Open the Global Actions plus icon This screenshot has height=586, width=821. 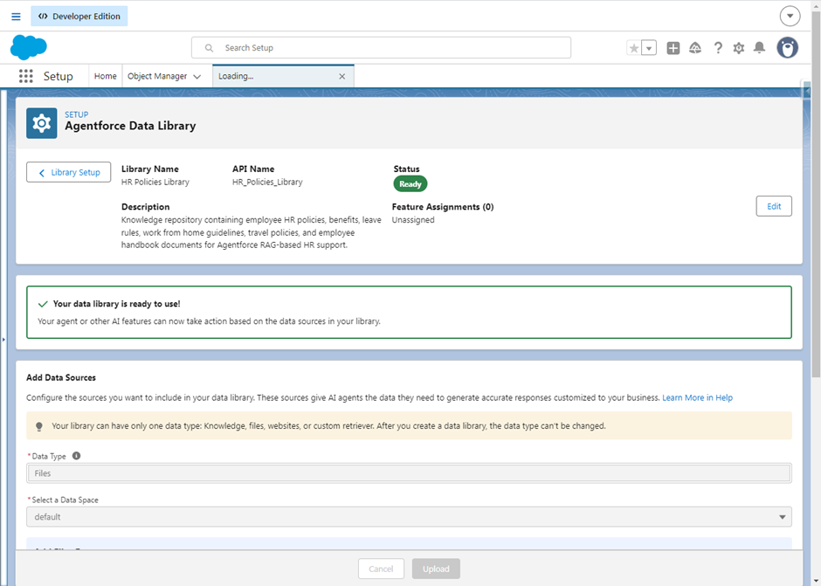(673, 48)
